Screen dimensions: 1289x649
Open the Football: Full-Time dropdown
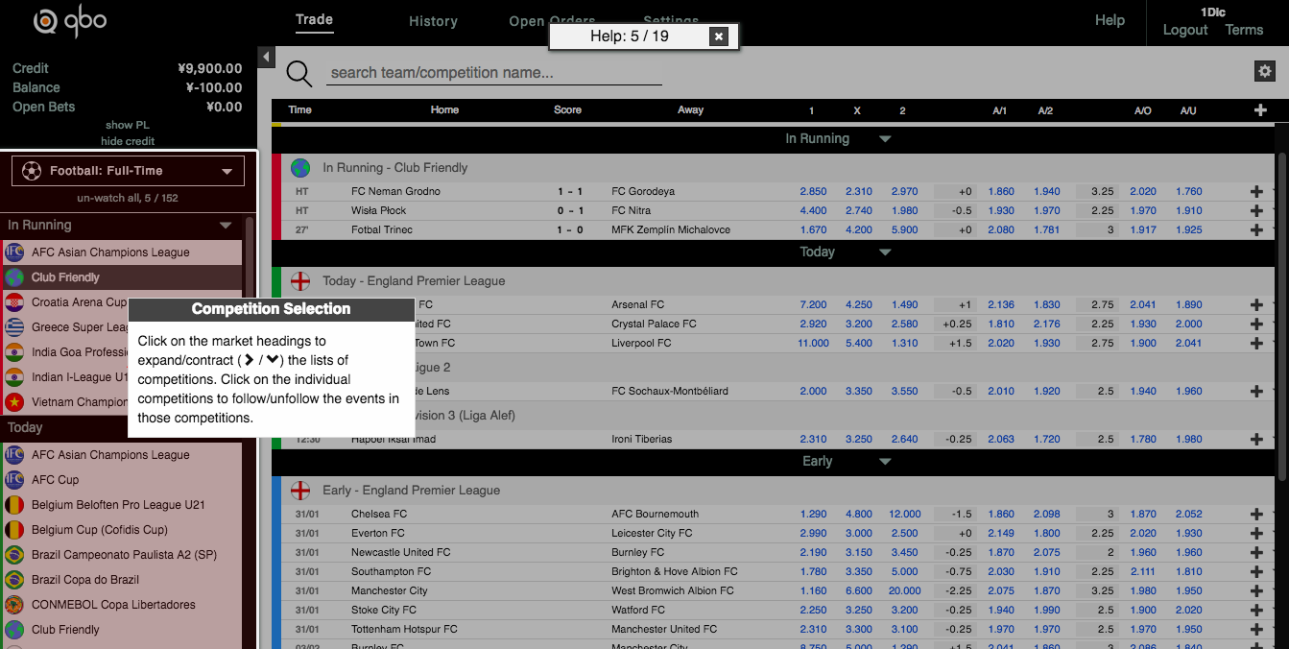tap(128, 171)
